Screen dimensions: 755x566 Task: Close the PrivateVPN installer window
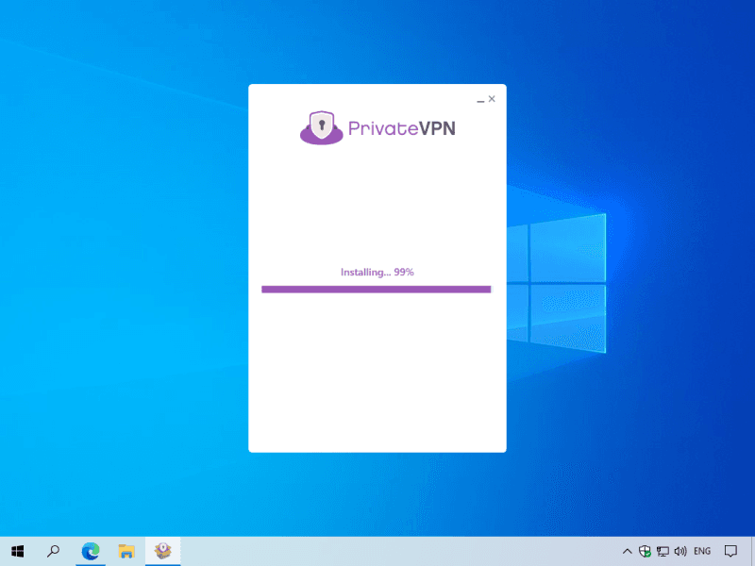(x=492, y=98)
